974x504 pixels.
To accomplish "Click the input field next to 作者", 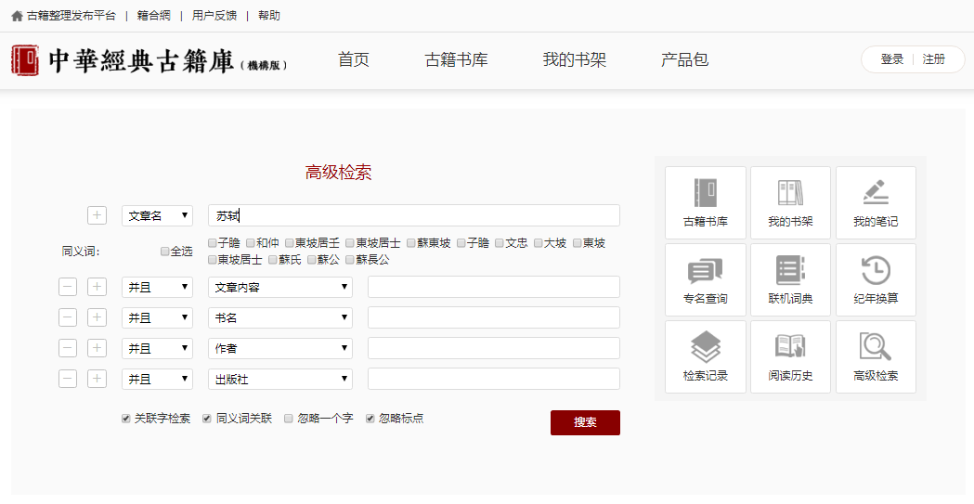I will tap(493, 348).
